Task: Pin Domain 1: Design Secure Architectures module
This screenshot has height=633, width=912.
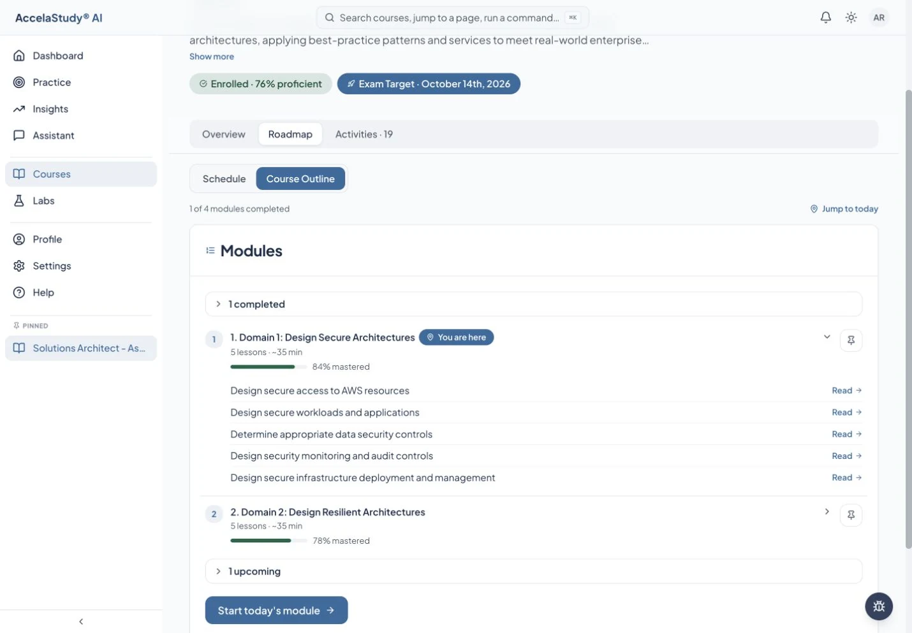Action: coord(851,340)
